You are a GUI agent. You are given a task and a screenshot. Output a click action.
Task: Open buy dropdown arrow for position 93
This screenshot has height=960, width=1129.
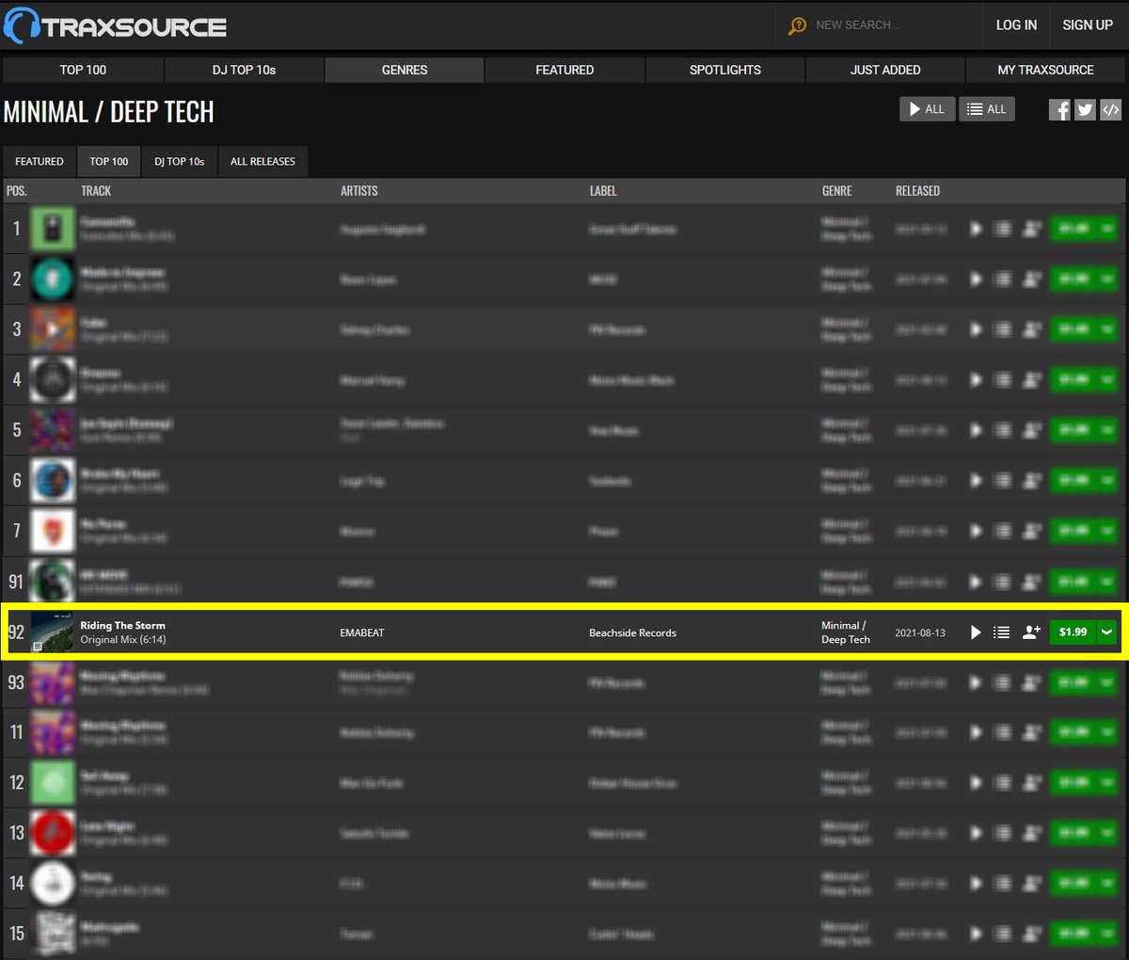1107,682
